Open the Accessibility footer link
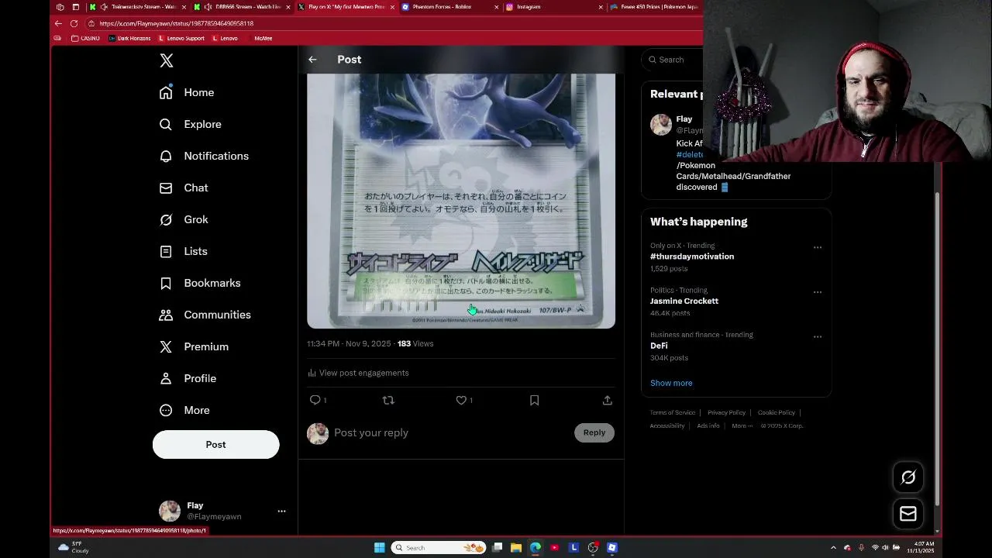Viewport: 992px width, 558px height. [667, 425]
